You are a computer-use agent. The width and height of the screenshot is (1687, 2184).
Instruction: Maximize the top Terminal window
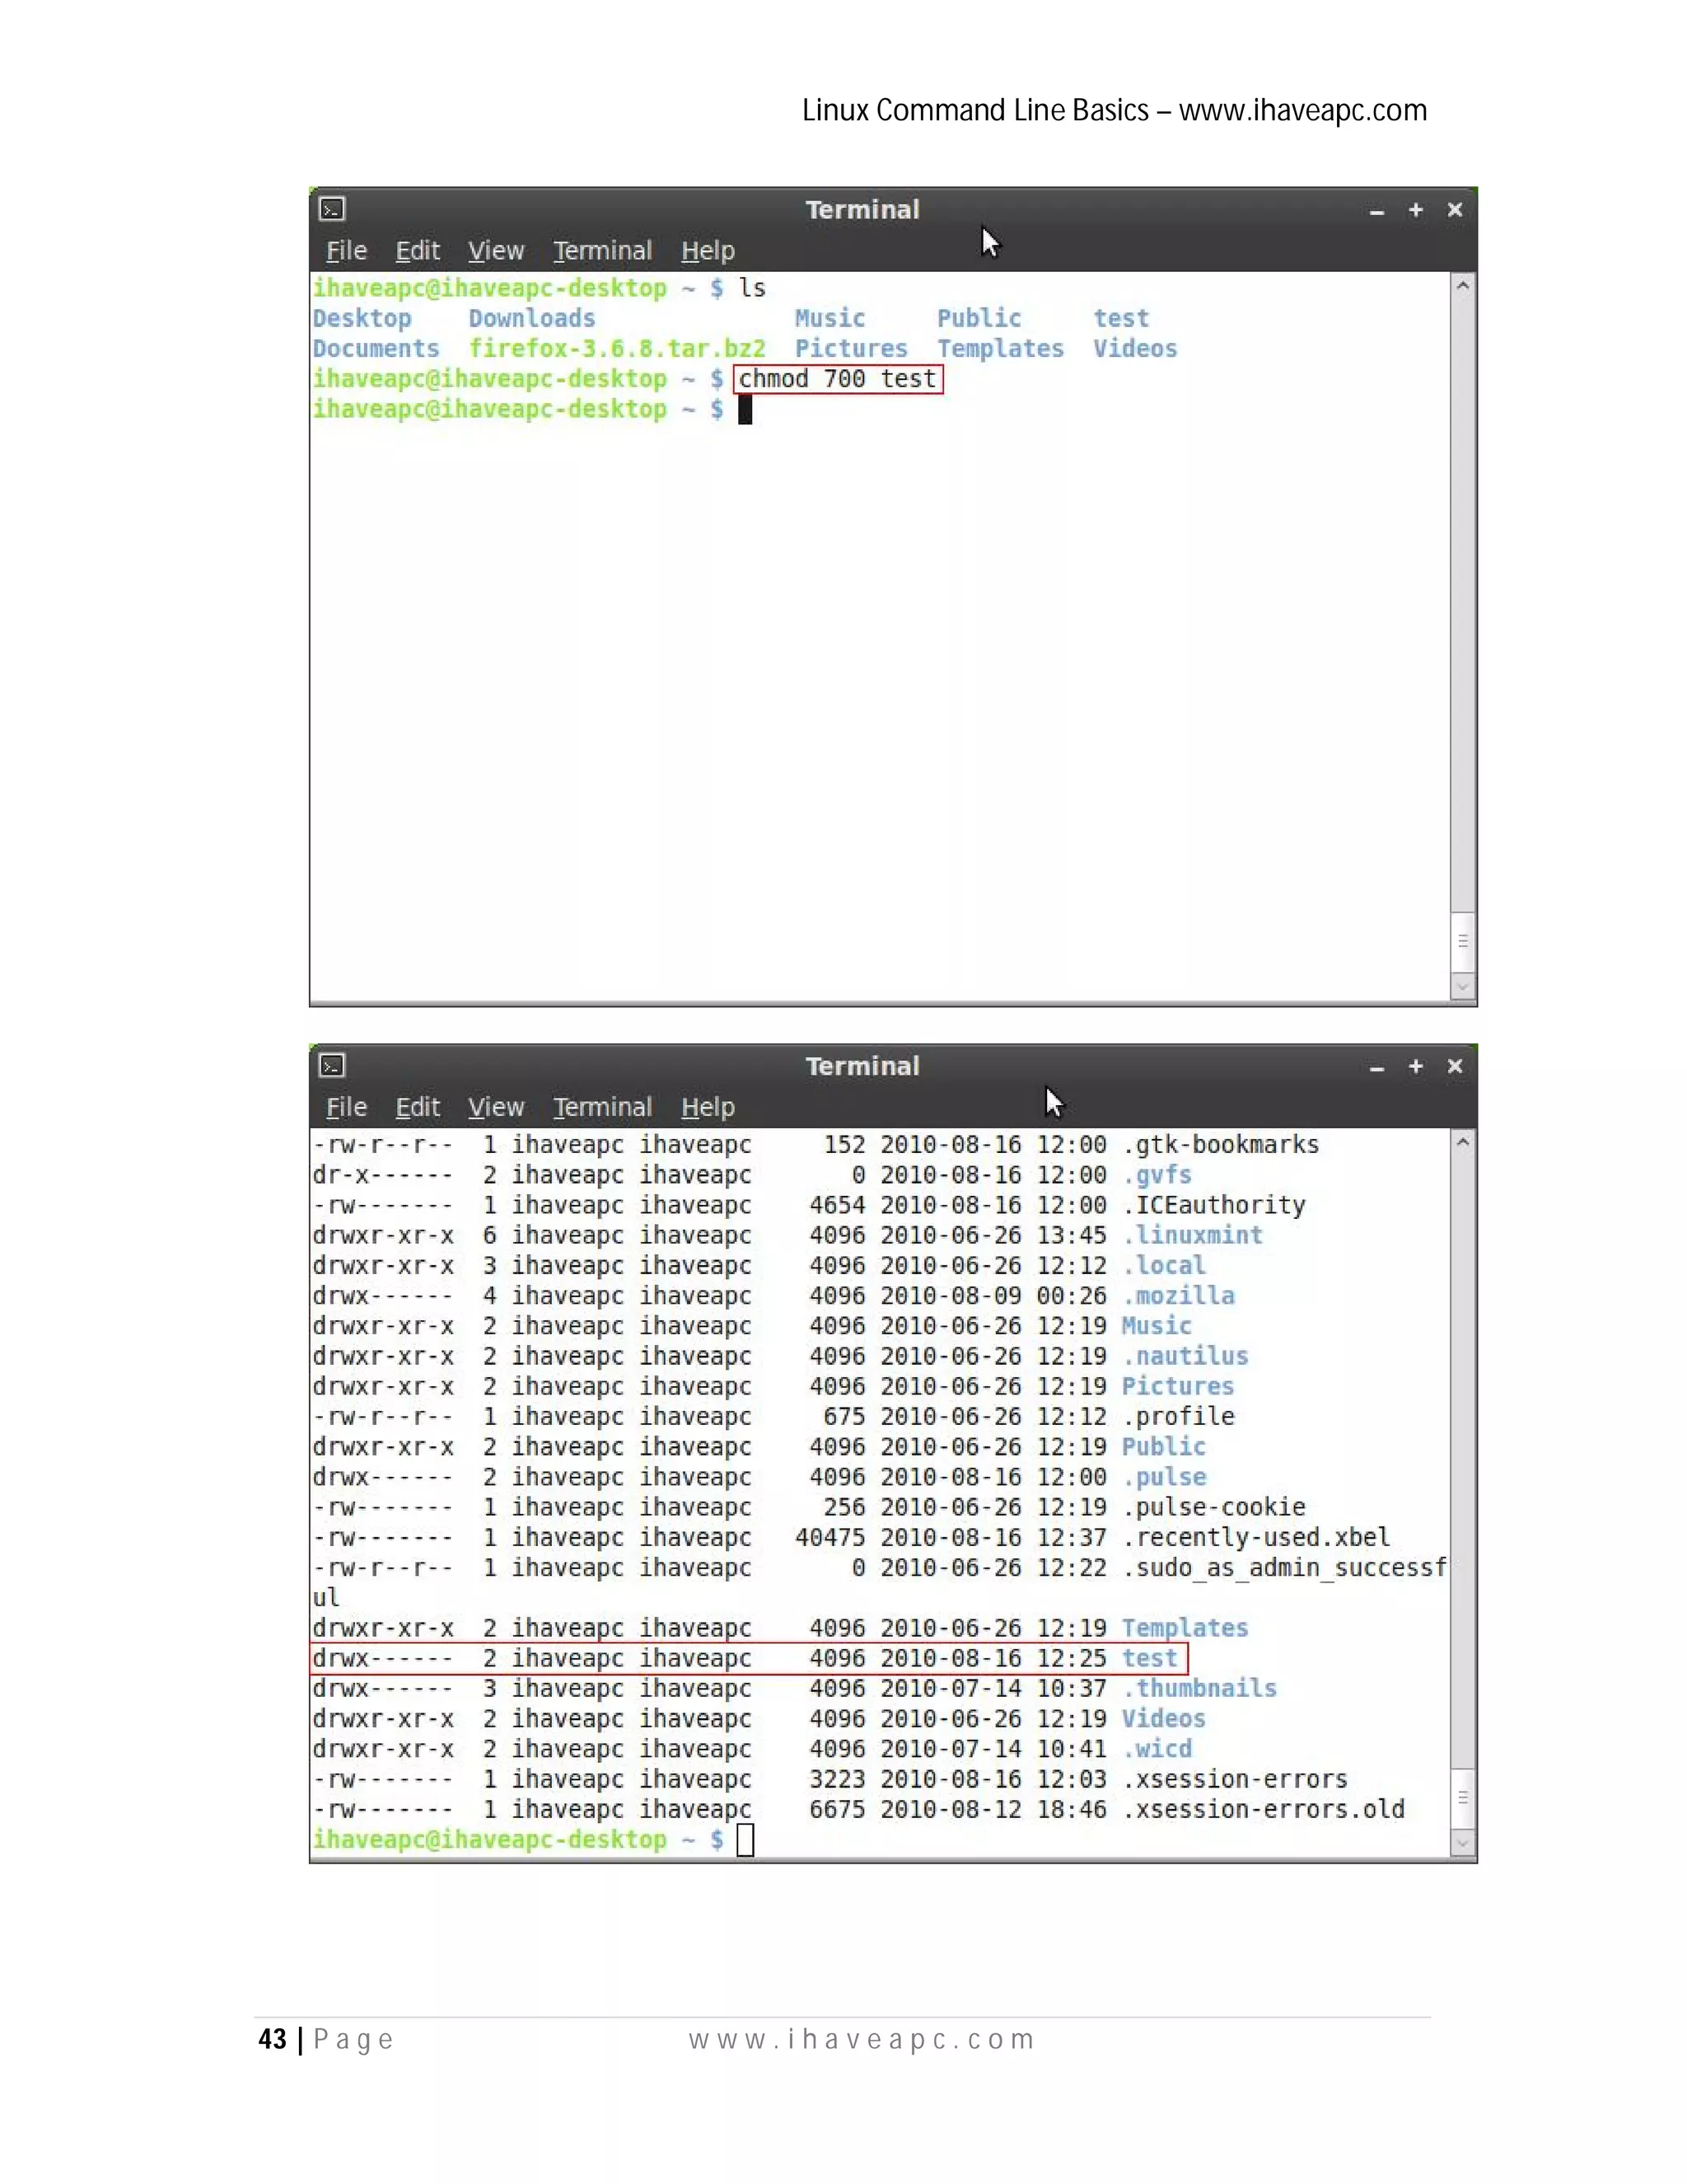(x=1415, y=210)
